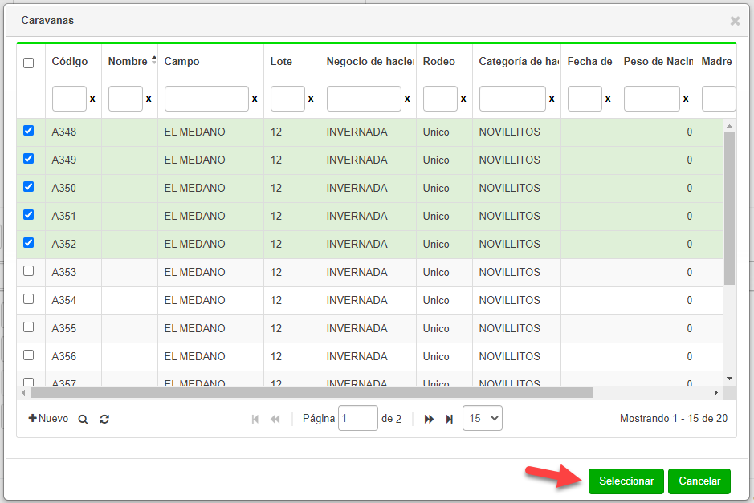Click INVERNADA in the A350 row
754x503 pixels.
(x=357, y=189)
